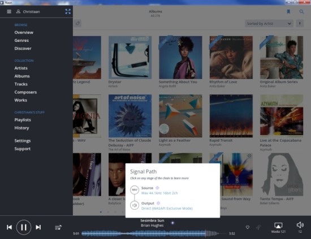Screen dimensions: 311x239
Task: Go to Artists in the collection
Action: [21, 68]
